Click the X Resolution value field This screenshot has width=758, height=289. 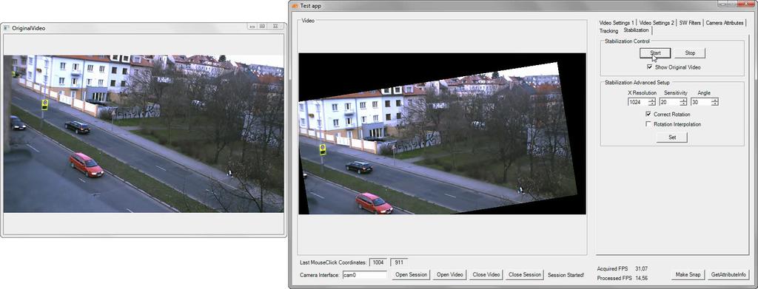tap(637, 102)
